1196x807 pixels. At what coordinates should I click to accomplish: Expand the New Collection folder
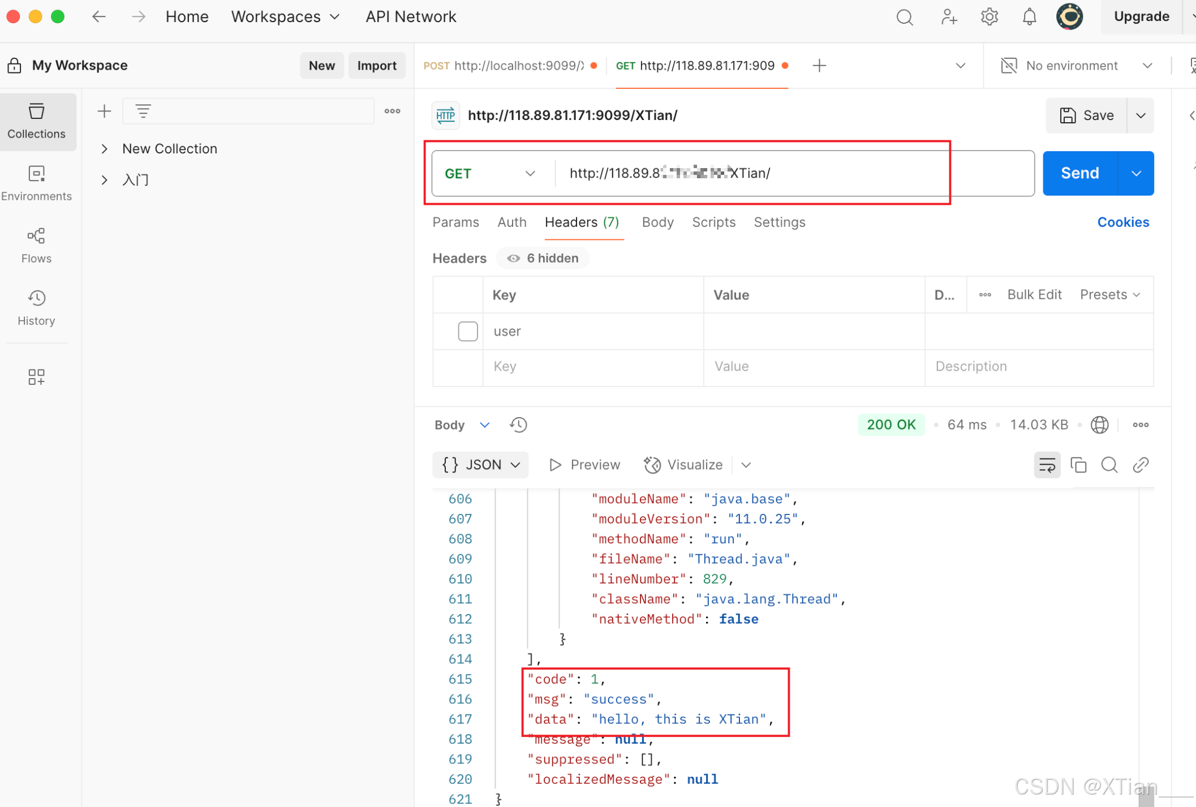click(105, 149)
